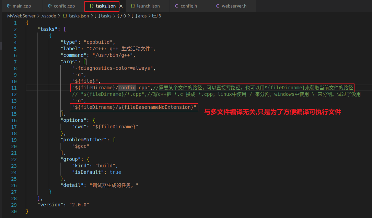Click the JSON braces icon on launch.json tab
The width and height of the screenshot is (372, 218).
pyautogui.click(x=133, y=6)
